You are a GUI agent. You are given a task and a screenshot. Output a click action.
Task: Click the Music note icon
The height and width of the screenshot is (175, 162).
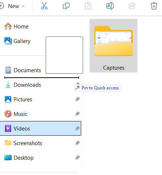(x=8, y=114)
